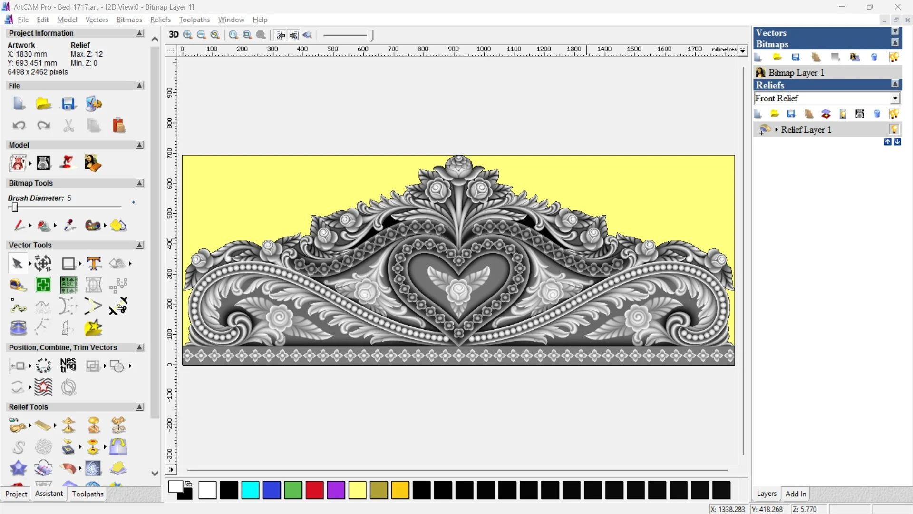The width and height of the screenshot is (913, 514).
Task: Toggle Relief Layer 1 visibility bulb
Action: pos(894,129)
